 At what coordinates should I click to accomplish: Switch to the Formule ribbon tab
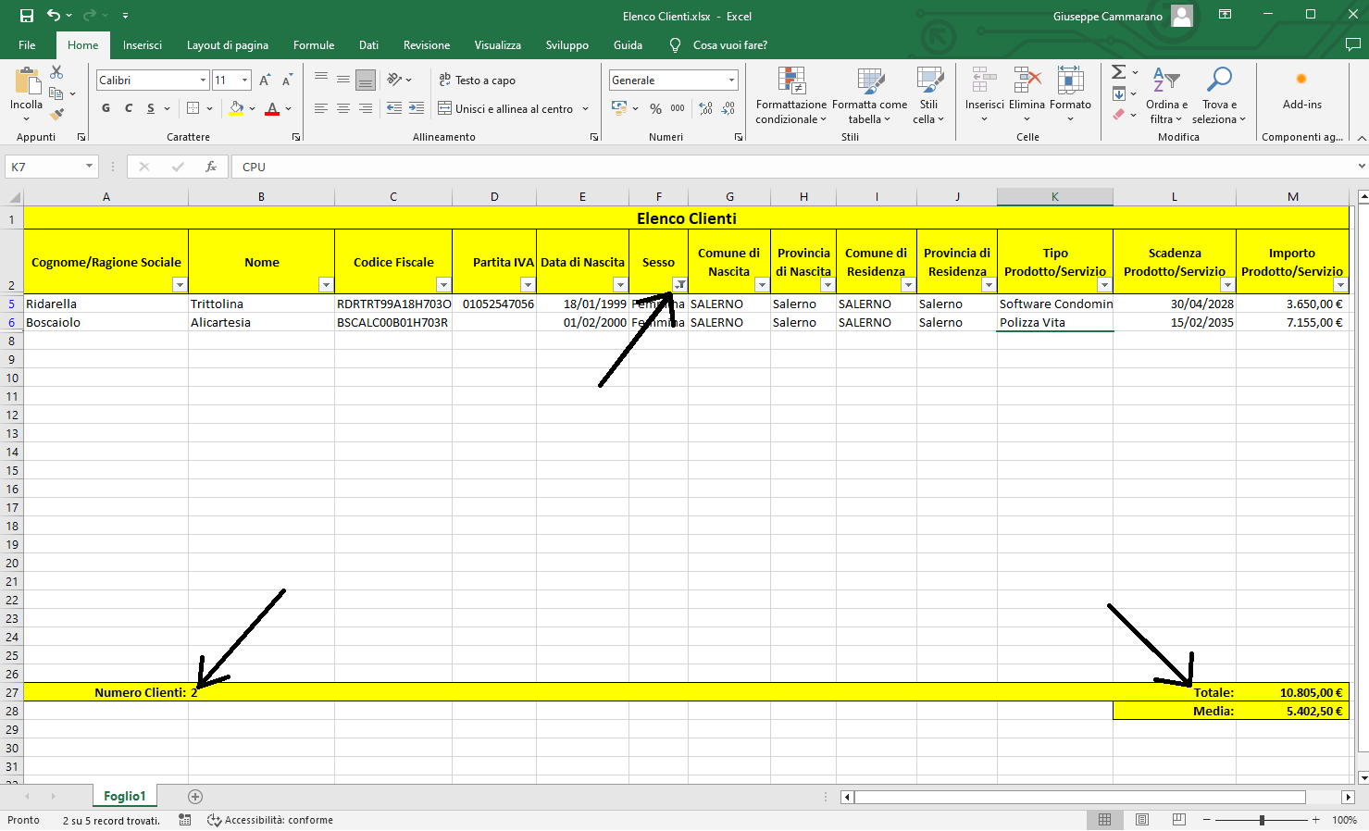tap(314, 44)
